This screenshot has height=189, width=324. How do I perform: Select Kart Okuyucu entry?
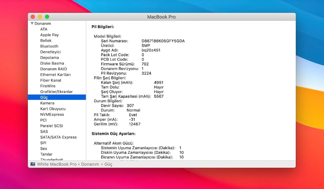53,109
